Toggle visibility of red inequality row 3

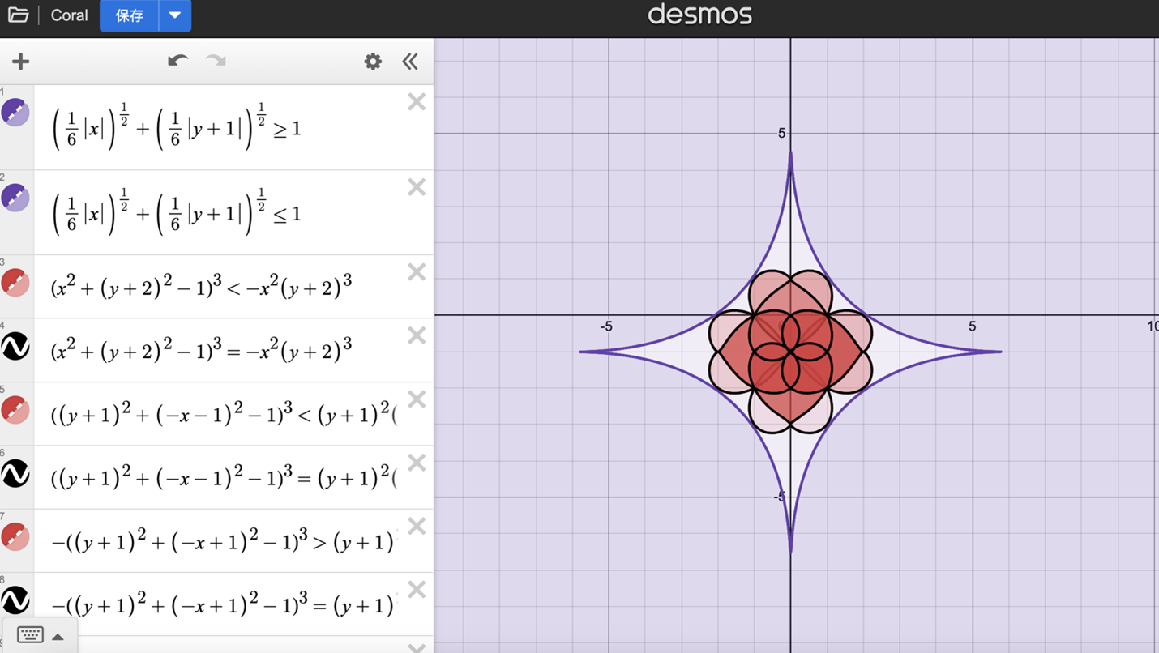pyautogui.click(x=15, y=283)
